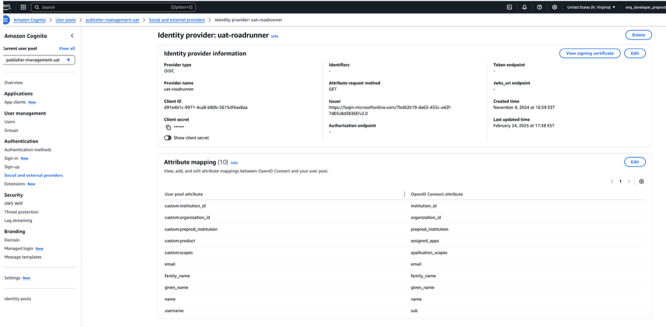The height and width of the screenshot is (327, 666).
Task: Click the assigned_apps attribute cell
Action: click(x=425, y=241)
